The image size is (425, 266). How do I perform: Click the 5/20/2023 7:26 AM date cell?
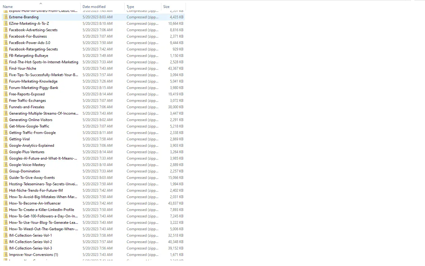click(x=98, y=81)
